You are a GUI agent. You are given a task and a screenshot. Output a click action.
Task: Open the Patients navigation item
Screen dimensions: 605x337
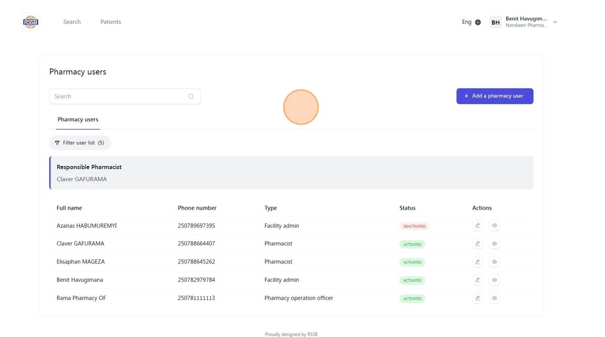pyautogui.click(x=110, y=22)
